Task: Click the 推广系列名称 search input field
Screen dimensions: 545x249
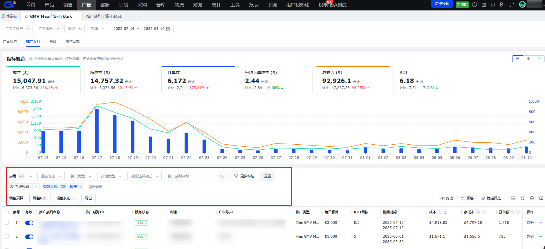Action: tap(193, 176)
